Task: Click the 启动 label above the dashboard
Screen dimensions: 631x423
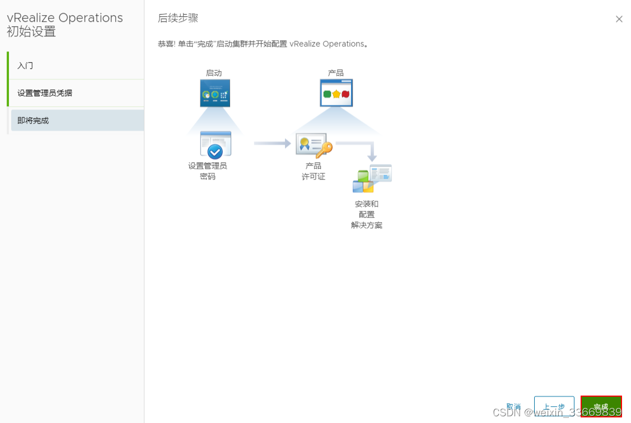Action: [x=214, y=73]
